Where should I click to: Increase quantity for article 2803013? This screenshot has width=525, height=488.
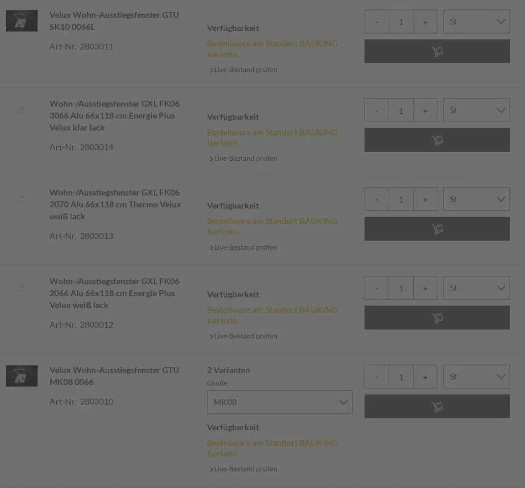[x=425, y=199]
